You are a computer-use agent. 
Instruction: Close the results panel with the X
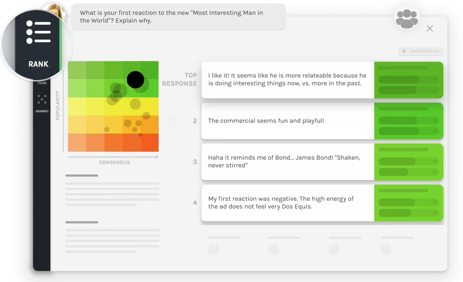(x=429, y=28)
